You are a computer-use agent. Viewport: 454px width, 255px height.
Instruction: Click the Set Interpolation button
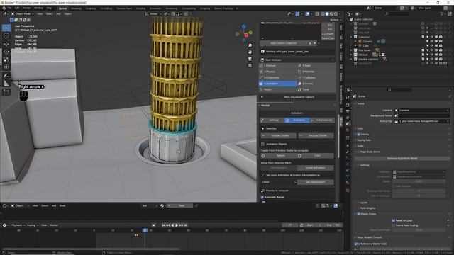tap(315, 182)
